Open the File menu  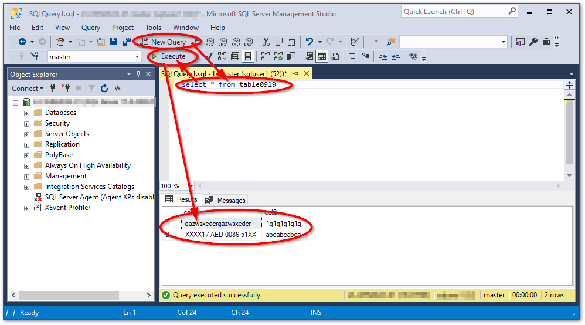coord(15,27)
